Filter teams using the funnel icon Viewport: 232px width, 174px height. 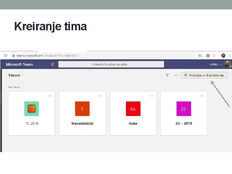point(167,75)
